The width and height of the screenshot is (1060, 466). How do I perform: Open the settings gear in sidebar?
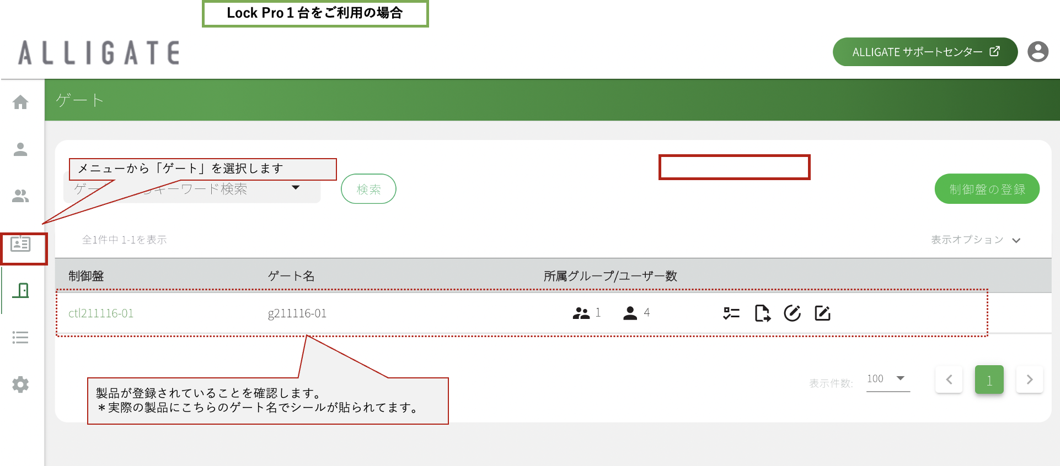20,384
